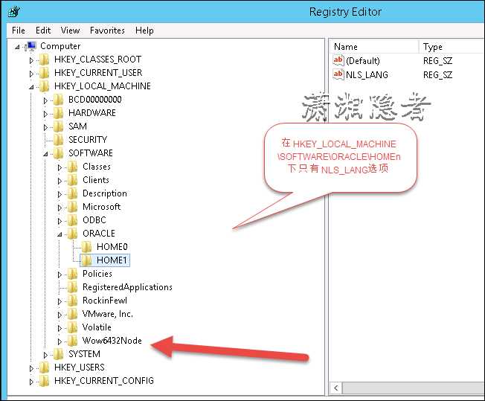The height and width of the screenshot is (401, 485).
Task: Expand the Policies node arrow
Action: 60,275
